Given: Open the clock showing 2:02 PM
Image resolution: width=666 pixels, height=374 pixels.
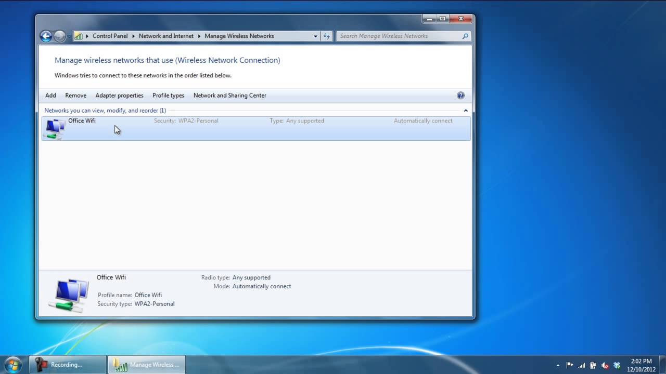Looking at the screenshot, I should coord(641,365).
